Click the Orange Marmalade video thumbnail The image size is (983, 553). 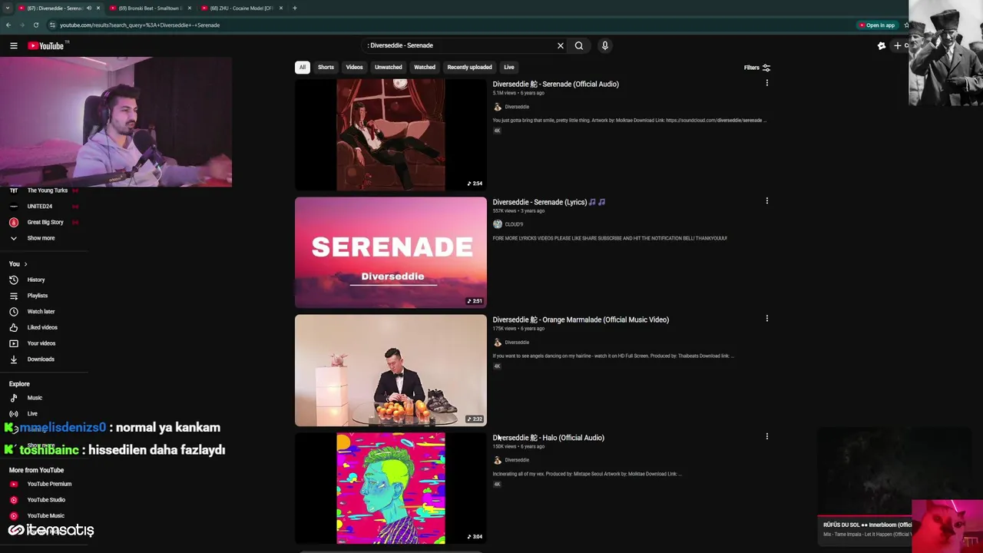[x=391, y=370]
